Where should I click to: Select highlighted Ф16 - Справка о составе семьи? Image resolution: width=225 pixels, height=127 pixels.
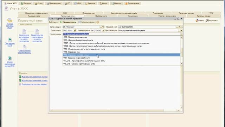click(121, 55)
